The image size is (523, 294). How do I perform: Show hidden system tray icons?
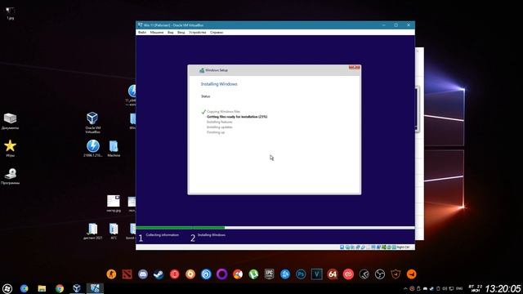click(405, 288)
